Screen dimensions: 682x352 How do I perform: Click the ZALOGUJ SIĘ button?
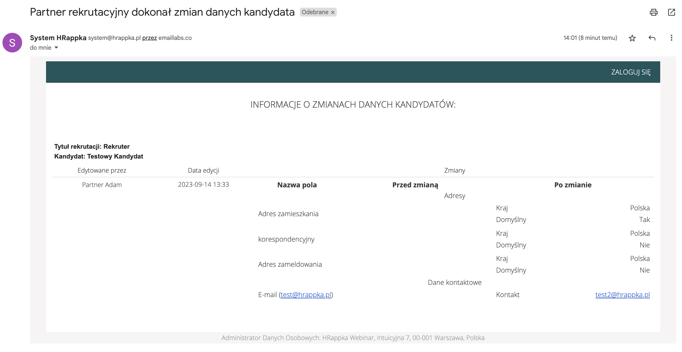[631, 72]
